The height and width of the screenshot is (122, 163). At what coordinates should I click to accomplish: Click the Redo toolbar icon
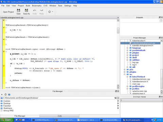(x=41, y=11)
